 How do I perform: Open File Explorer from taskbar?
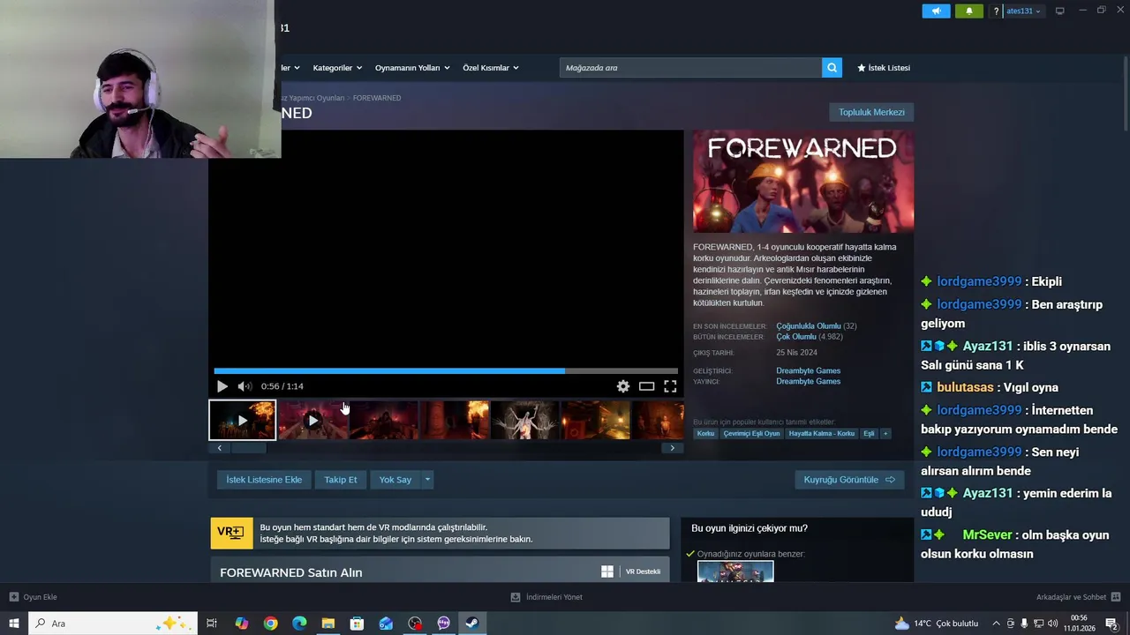(328, 624)
